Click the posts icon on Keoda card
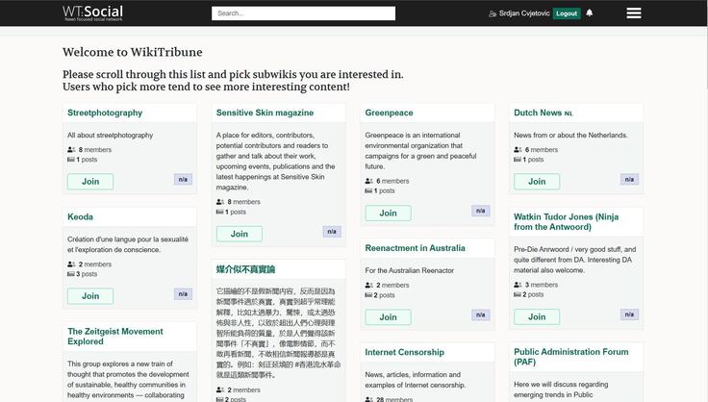The width and height of the screenshot is (708, 402). [x=71, y=274]
